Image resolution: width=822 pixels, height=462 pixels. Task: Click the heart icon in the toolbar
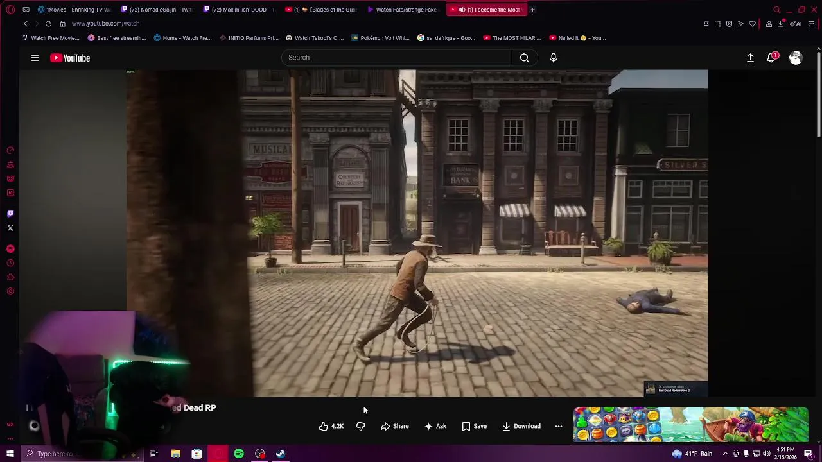[x=752, y=24]
